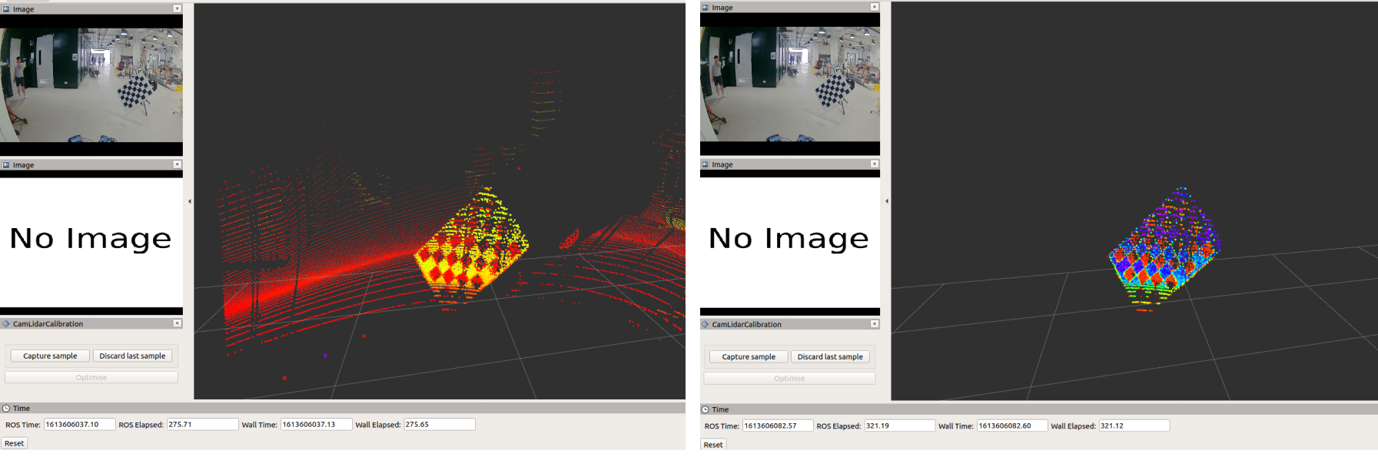Image resolution: width=1378 pixels, height=457 pixels.
Task: Click ROS Elapsed field showing 321.19
Action: 899,426
